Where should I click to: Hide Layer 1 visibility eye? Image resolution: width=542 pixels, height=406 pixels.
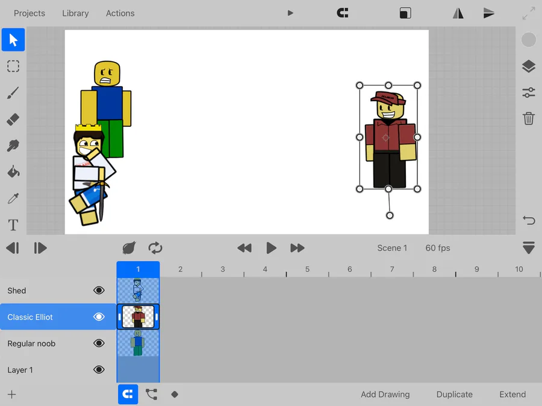coord(99,370)
